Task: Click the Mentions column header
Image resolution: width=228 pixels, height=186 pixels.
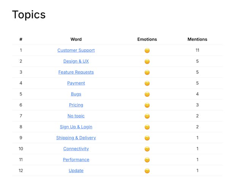Action: click(x=197, y=39)
